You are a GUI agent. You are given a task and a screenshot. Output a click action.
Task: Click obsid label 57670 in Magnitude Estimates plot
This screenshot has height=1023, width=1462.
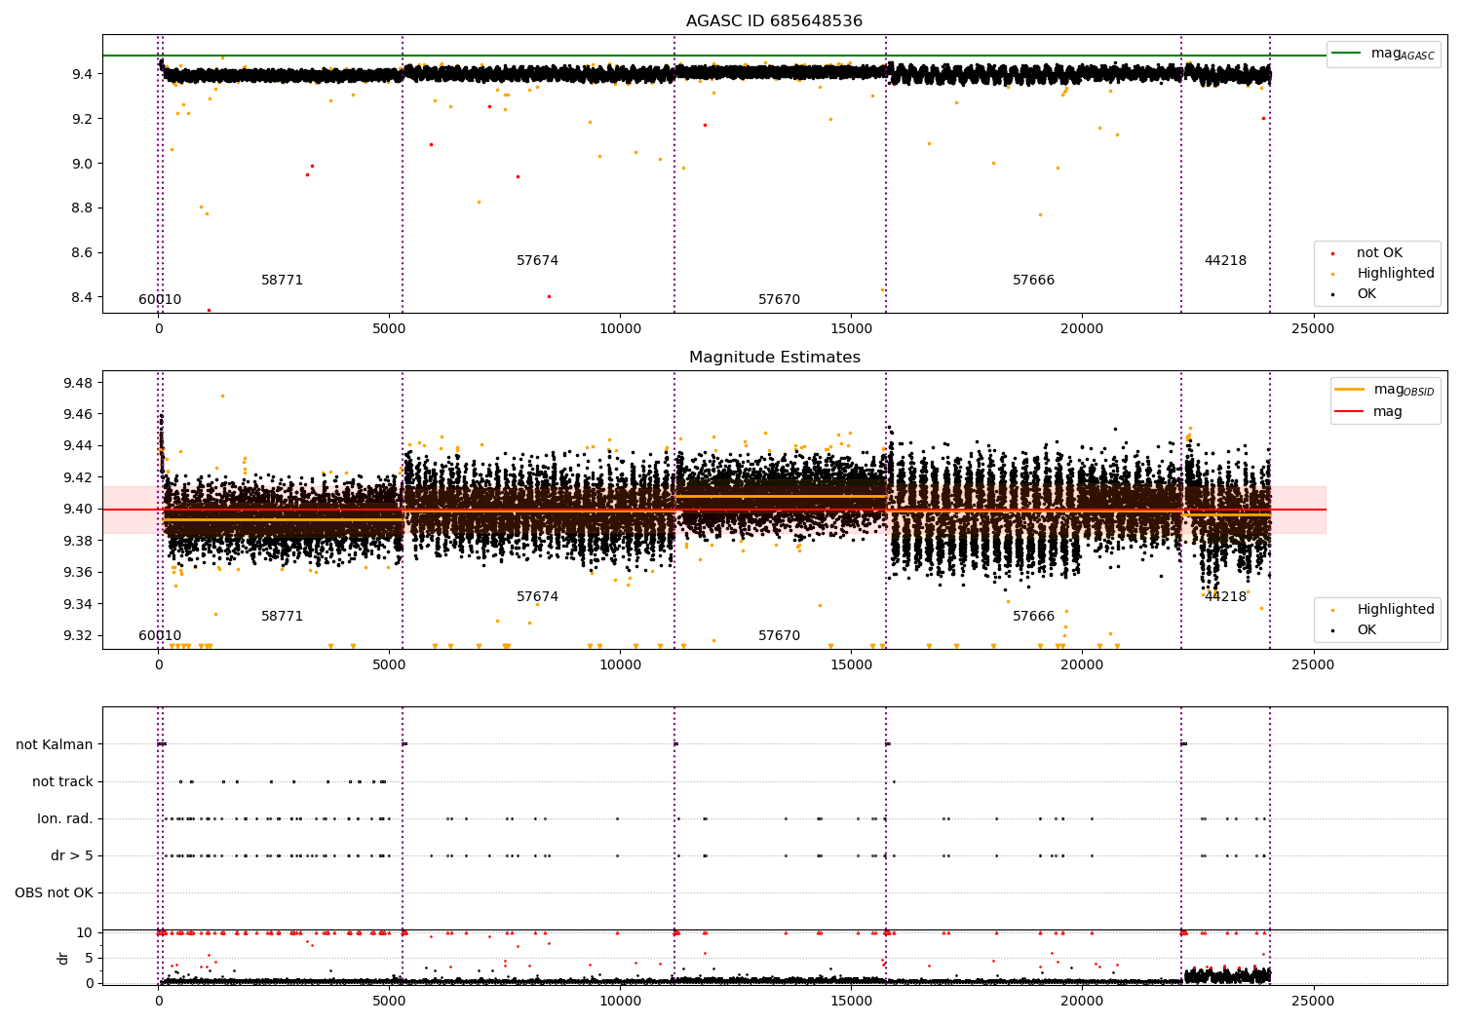tap(780, 636)
